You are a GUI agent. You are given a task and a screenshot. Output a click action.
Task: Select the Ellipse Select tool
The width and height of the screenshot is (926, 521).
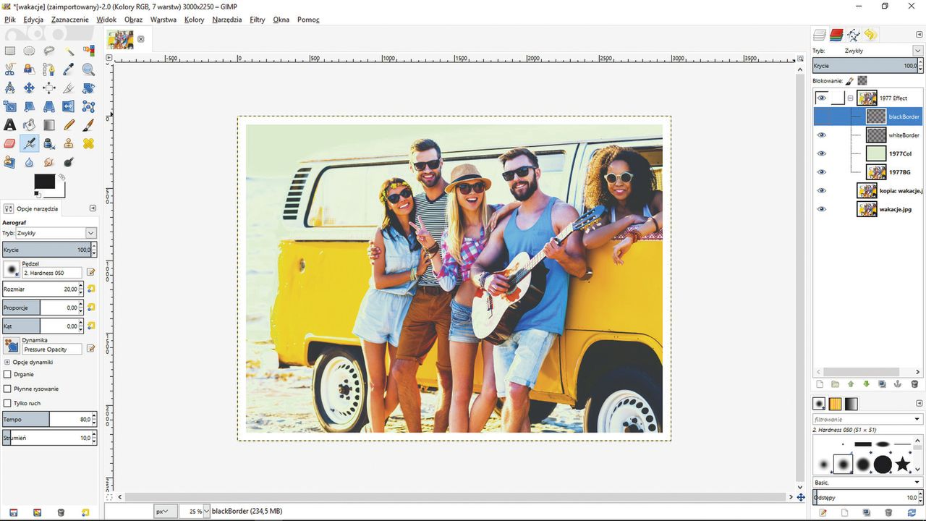pos(30,51)
